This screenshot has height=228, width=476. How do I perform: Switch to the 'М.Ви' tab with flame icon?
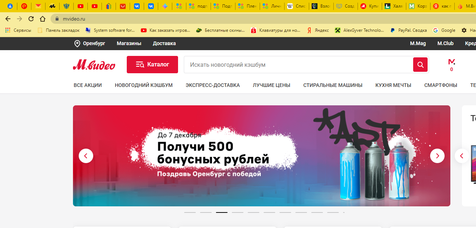pos(466,6)
